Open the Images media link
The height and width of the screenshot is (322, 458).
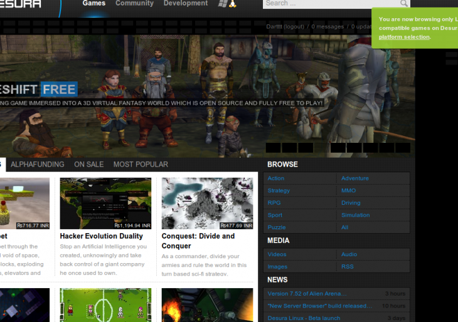[277, 267]
